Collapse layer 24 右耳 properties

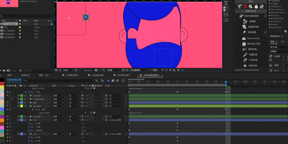[19, 120]
